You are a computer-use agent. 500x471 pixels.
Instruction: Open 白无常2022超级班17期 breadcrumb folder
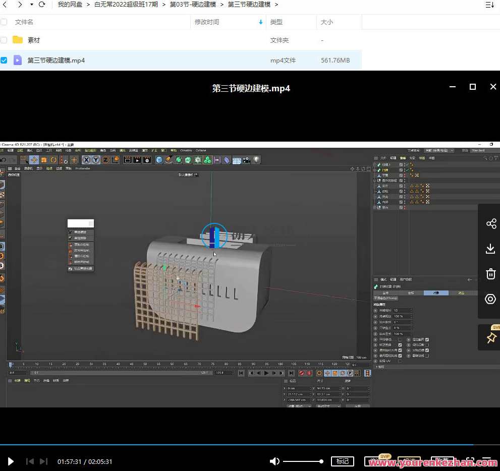(x=126, y=5)
